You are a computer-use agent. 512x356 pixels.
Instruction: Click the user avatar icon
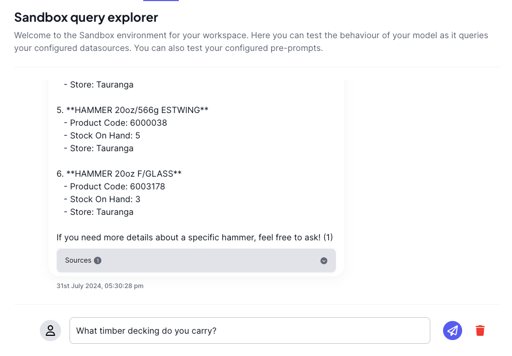50,331
